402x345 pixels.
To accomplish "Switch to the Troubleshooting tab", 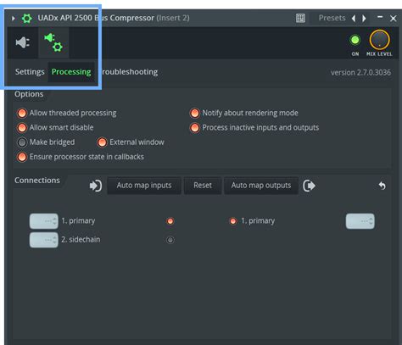I will pos(129,72).
